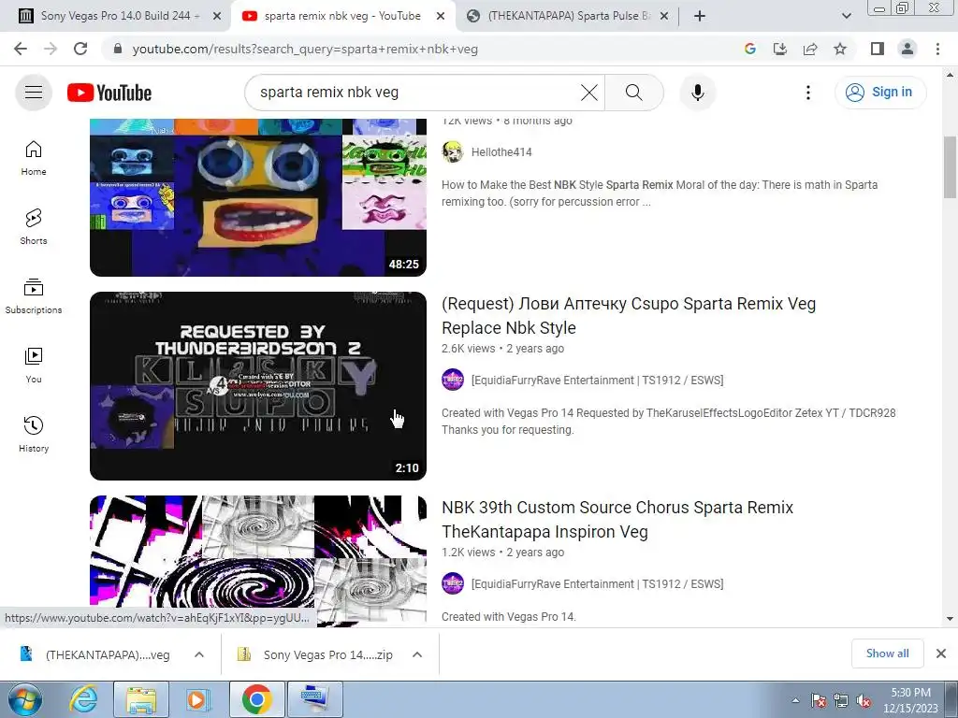This screenshot has width=958, height=718.
Task: Click Show all downloads button
Action: click(887, 653)
